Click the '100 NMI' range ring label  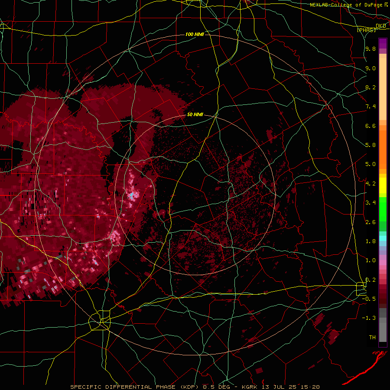195,34
